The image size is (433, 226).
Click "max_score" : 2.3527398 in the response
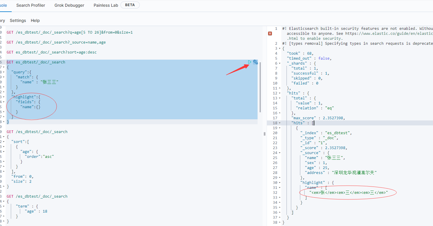pos(318,118)
